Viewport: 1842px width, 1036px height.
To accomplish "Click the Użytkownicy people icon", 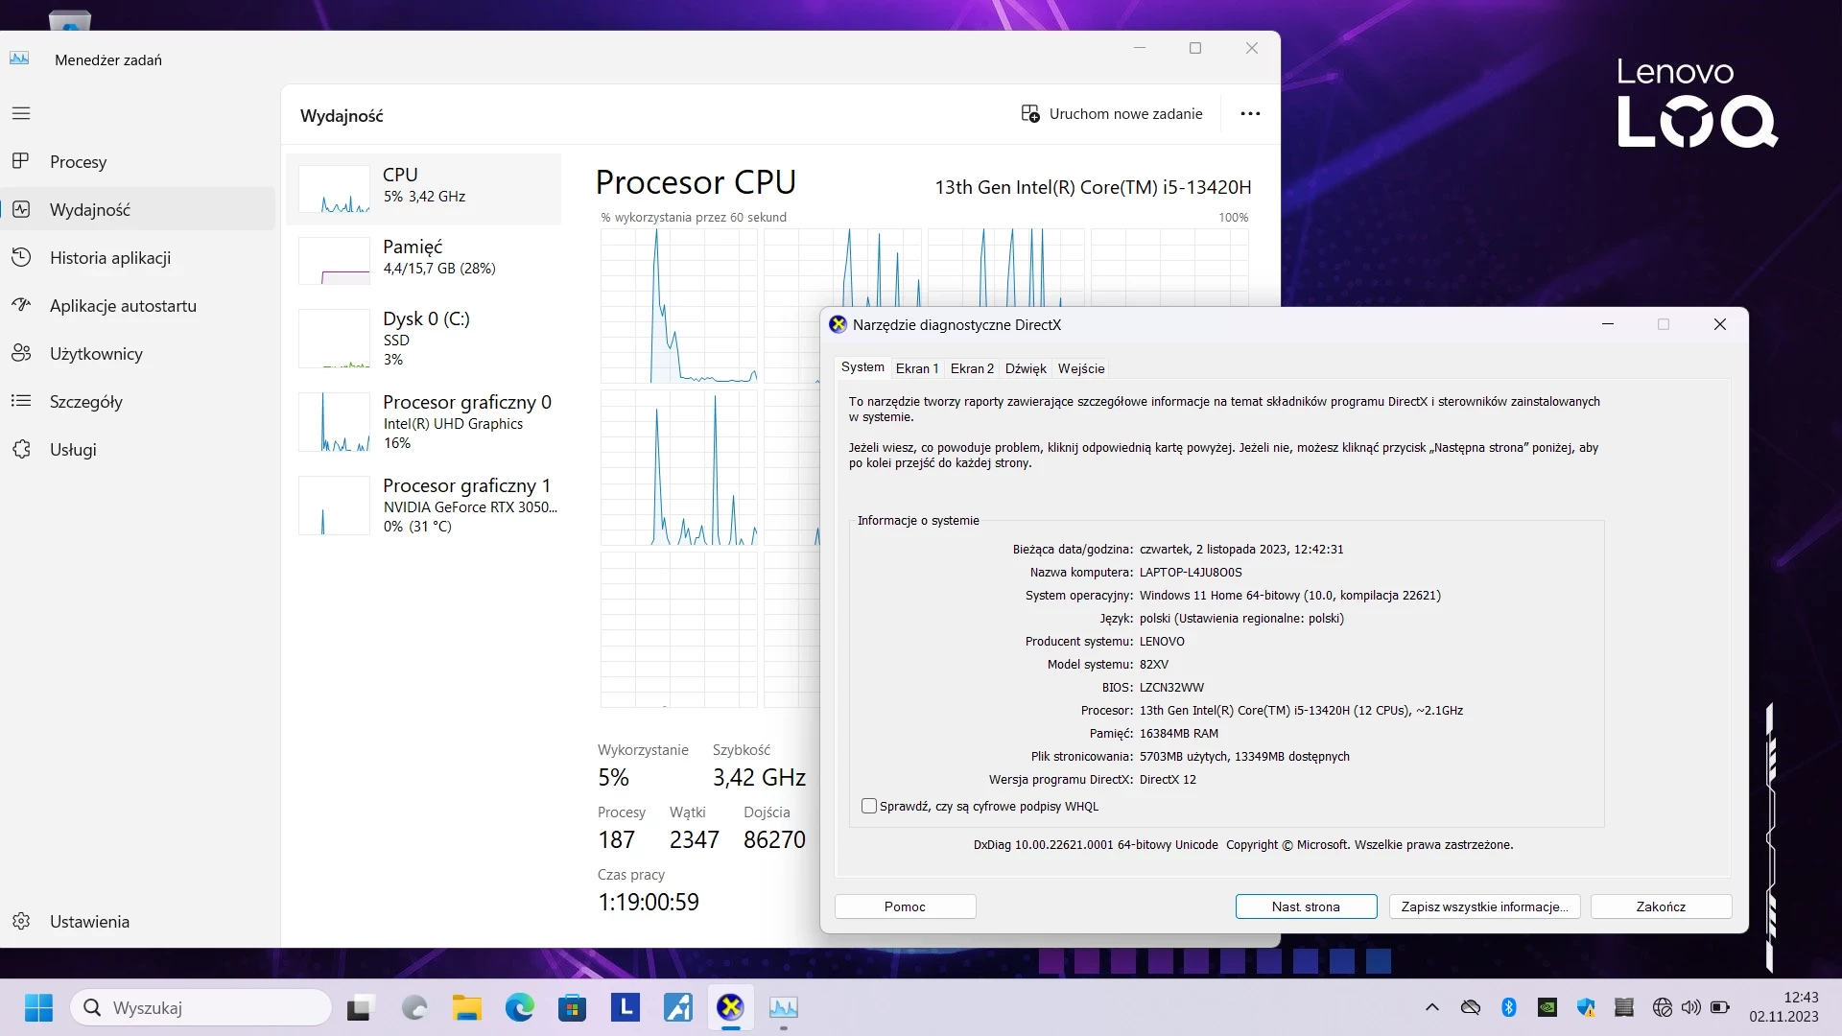I will (21, 353).
